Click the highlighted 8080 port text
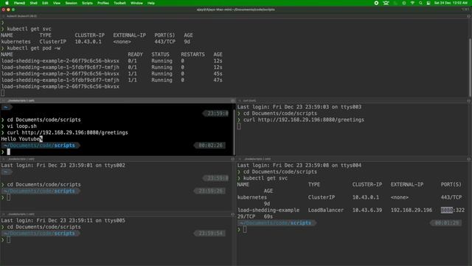Viewport: 472px width, 266px height. [x=447, y=210]
